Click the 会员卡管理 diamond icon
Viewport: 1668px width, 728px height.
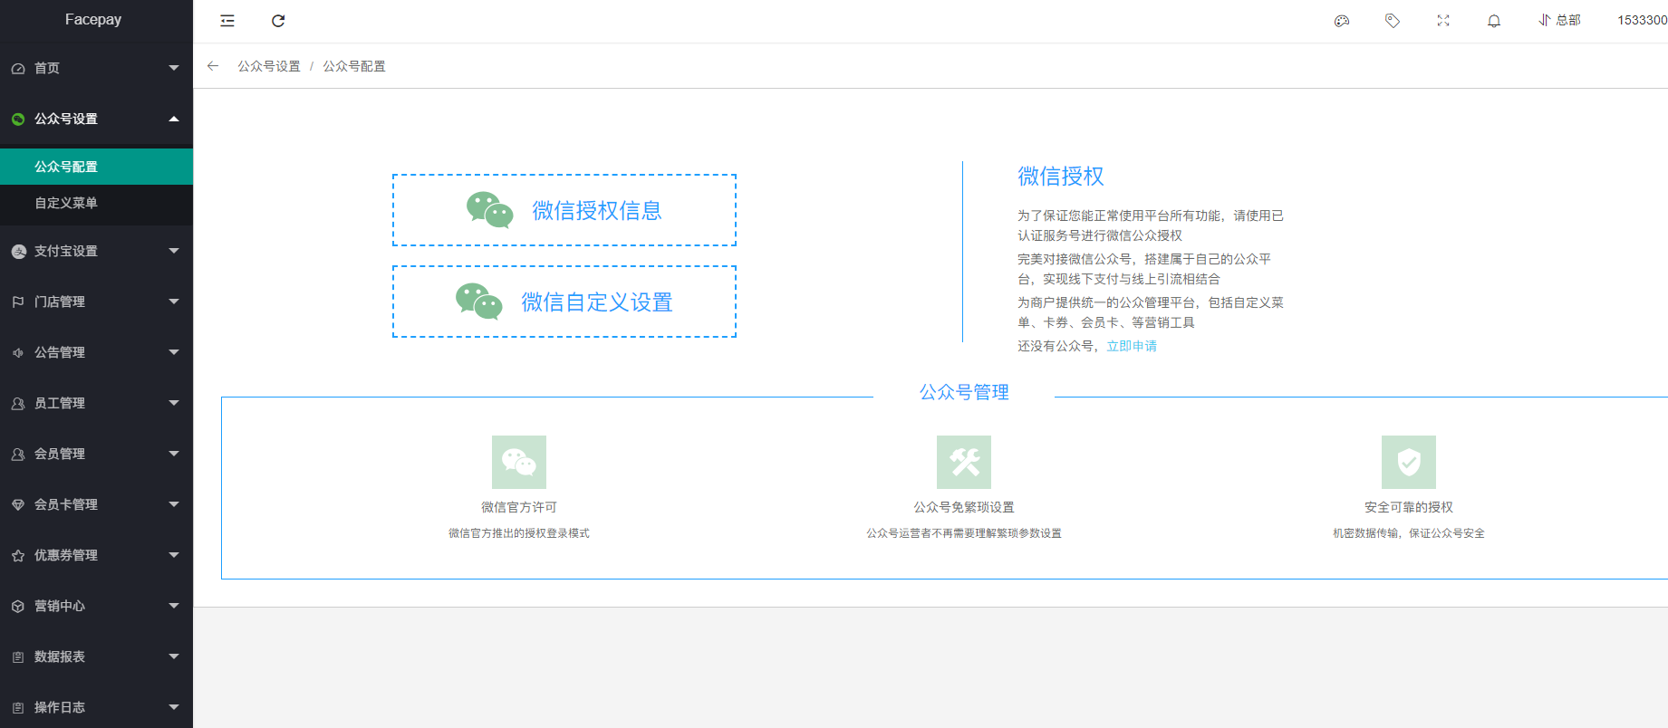[x=18, y=505]
